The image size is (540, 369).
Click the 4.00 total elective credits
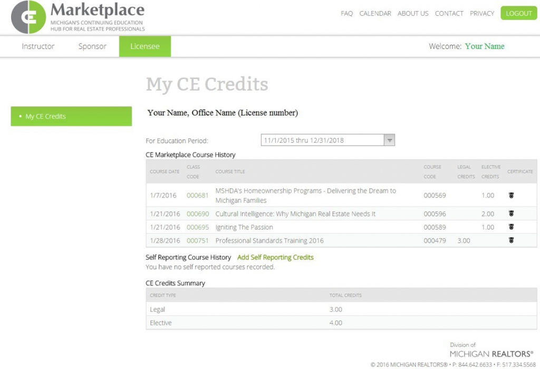[x=336, y=323]
